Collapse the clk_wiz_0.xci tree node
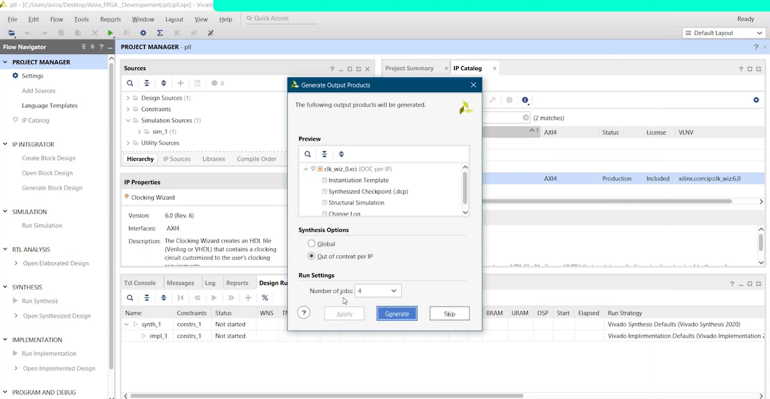770x399 pixels. [306, 169]
